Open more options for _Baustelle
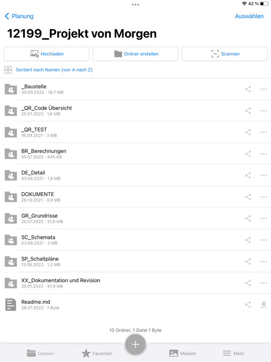 [263, 89]
